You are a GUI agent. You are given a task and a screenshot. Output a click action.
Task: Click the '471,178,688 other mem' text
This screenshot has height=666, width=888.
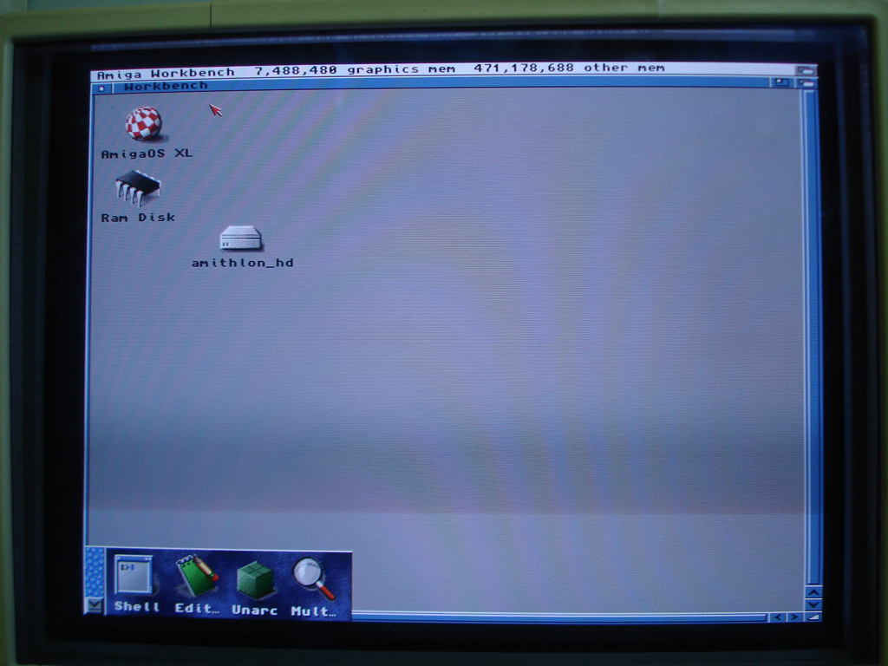569,68
